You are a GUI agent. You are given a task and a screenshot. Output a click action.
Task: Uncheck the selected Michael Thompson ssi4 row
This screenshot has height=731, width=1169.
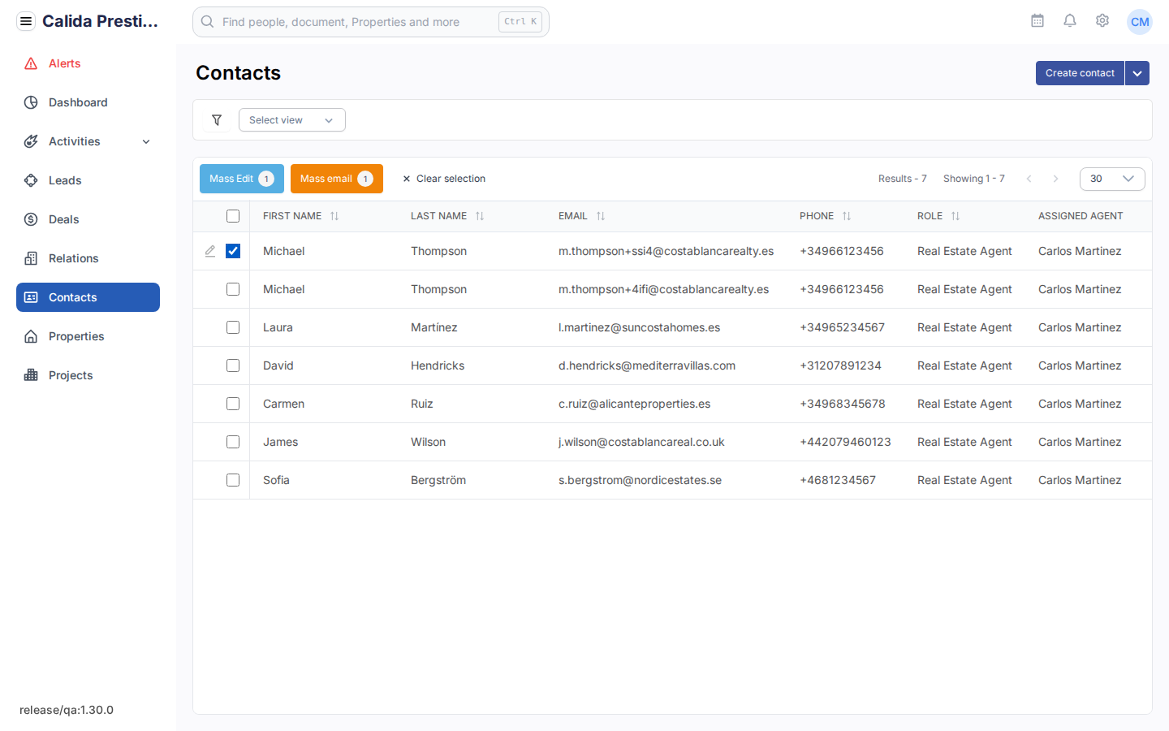[233, 251]
